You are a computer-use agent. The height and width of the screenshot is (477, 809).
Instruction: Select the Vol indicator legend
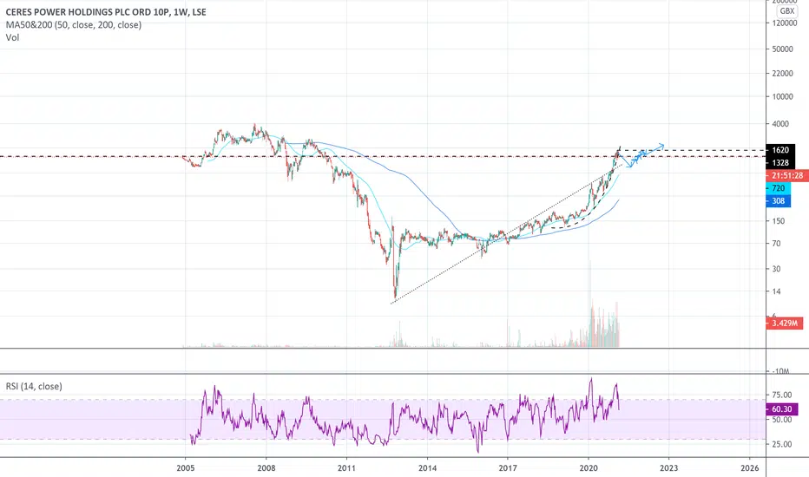[x=12, y=37]
